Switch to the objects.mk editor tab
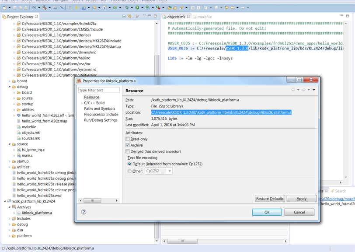The width and height of the screenshot is (355, 252). (x=176, y=17)
